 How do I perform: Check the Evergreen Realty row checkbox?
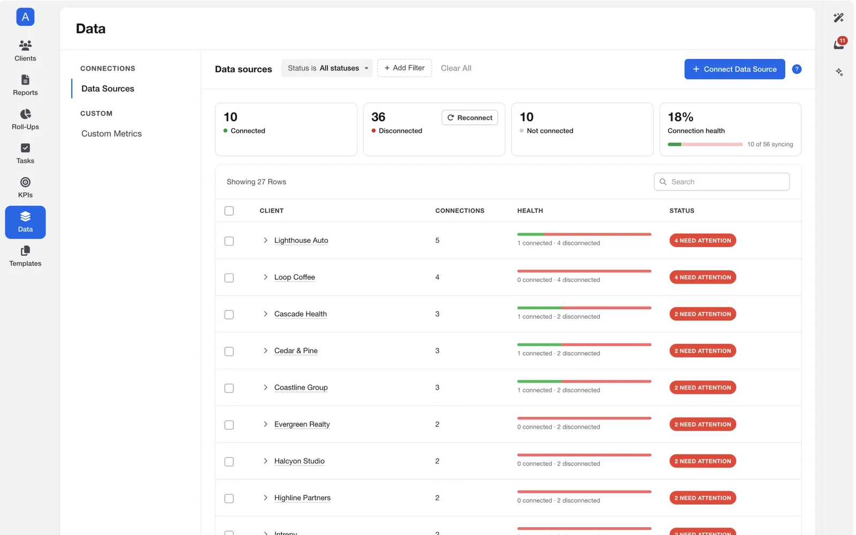pyautogui.click(x=229, y=425)
